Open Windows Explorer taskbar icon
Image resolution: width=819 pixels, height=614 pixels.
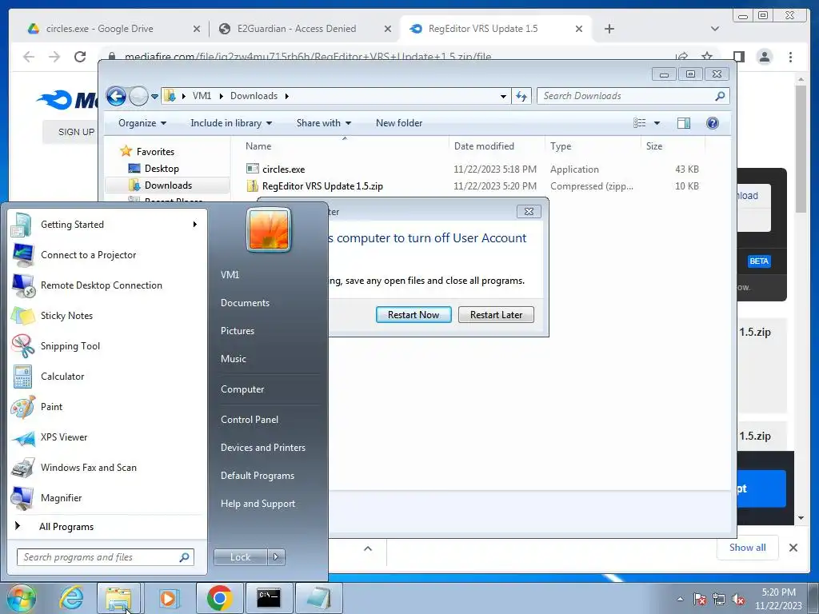click(118, 598)
